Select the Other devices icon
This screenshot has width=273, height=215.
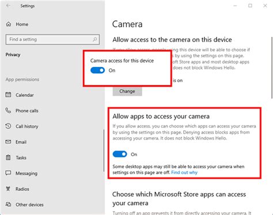(x=8, y=205)
